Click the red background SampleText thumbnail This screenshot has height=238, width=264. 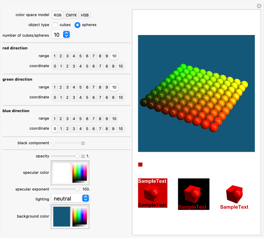(x=152, y=193)
